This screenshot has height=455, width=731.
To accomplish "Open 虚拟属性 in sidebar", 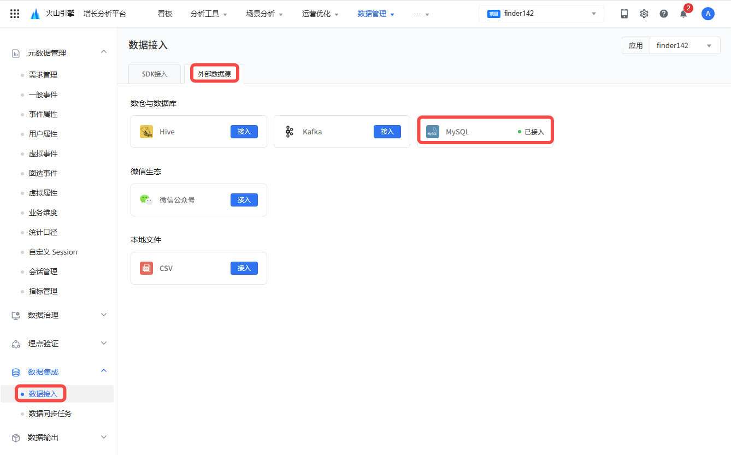I will coord(43,193).
